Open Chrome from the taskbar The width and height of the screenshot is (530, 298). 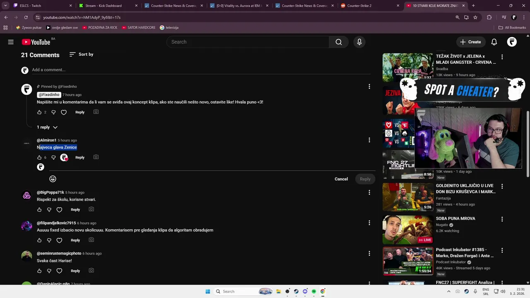(x=323, y=291)
